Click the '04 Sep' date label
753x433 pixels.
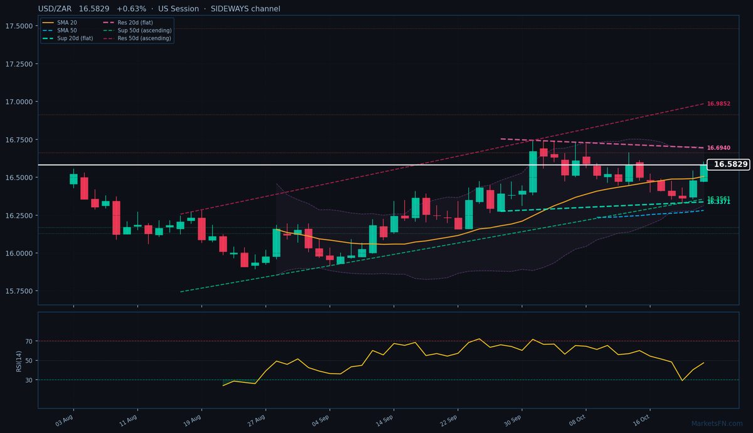click(321, 420)
